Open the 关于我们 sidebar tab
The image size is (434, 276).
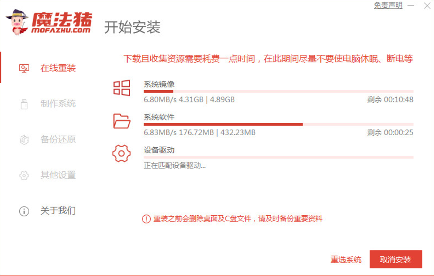[58, 211]
